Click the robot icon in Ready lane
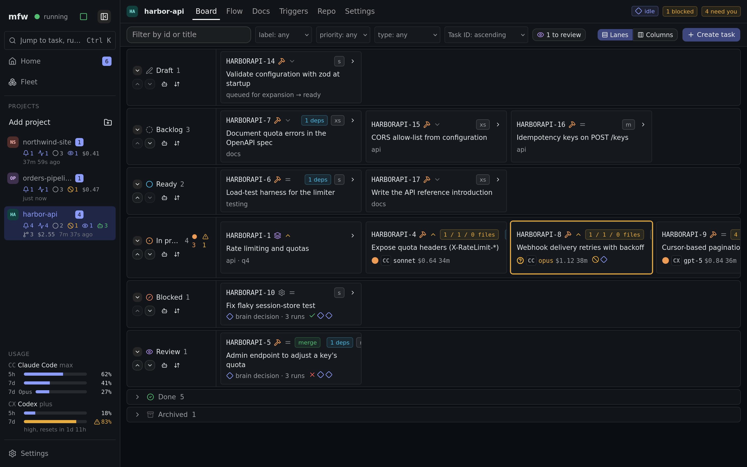 click(x=164, y=198)
